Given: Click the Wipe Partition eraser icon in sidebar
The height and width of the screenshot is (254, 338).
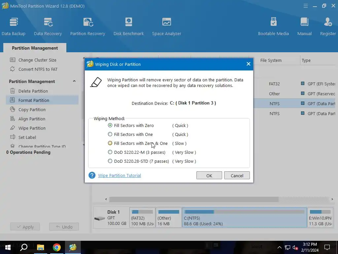Looking at the screenshot, I should 13,128.
